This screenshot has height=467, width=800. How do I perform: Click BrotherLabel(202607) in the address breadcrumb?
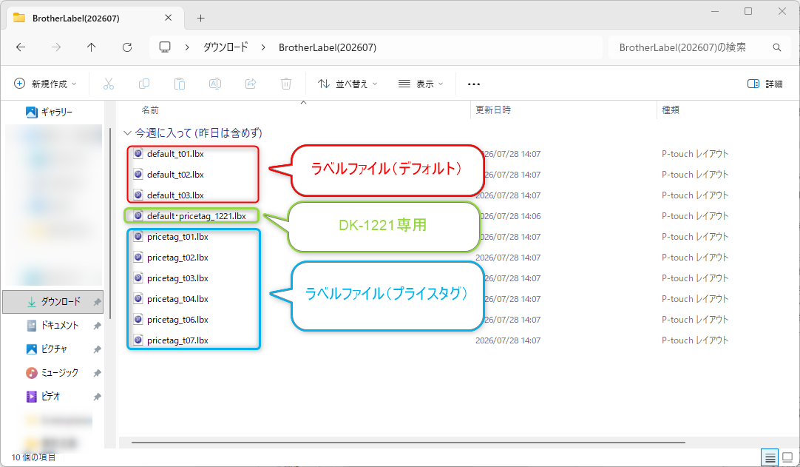[x=328, y=47]
